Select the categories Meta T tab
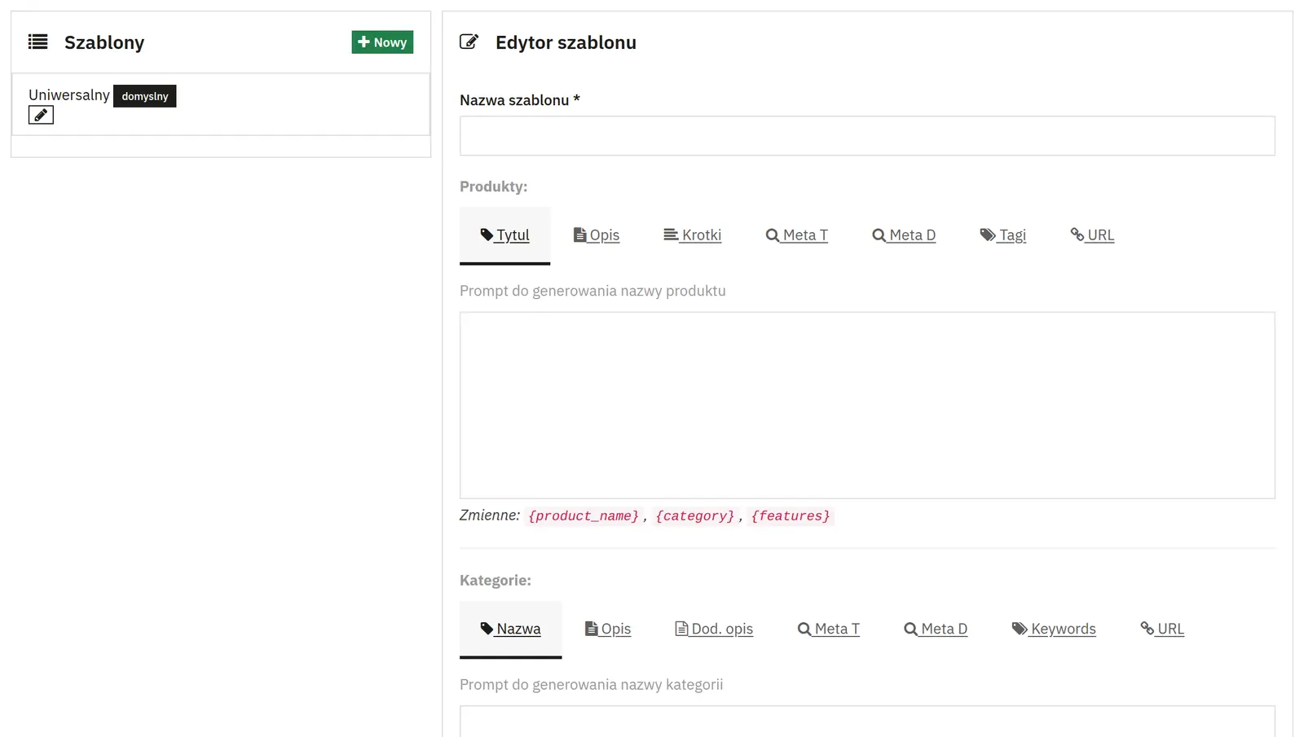 (x=828, y=630)
